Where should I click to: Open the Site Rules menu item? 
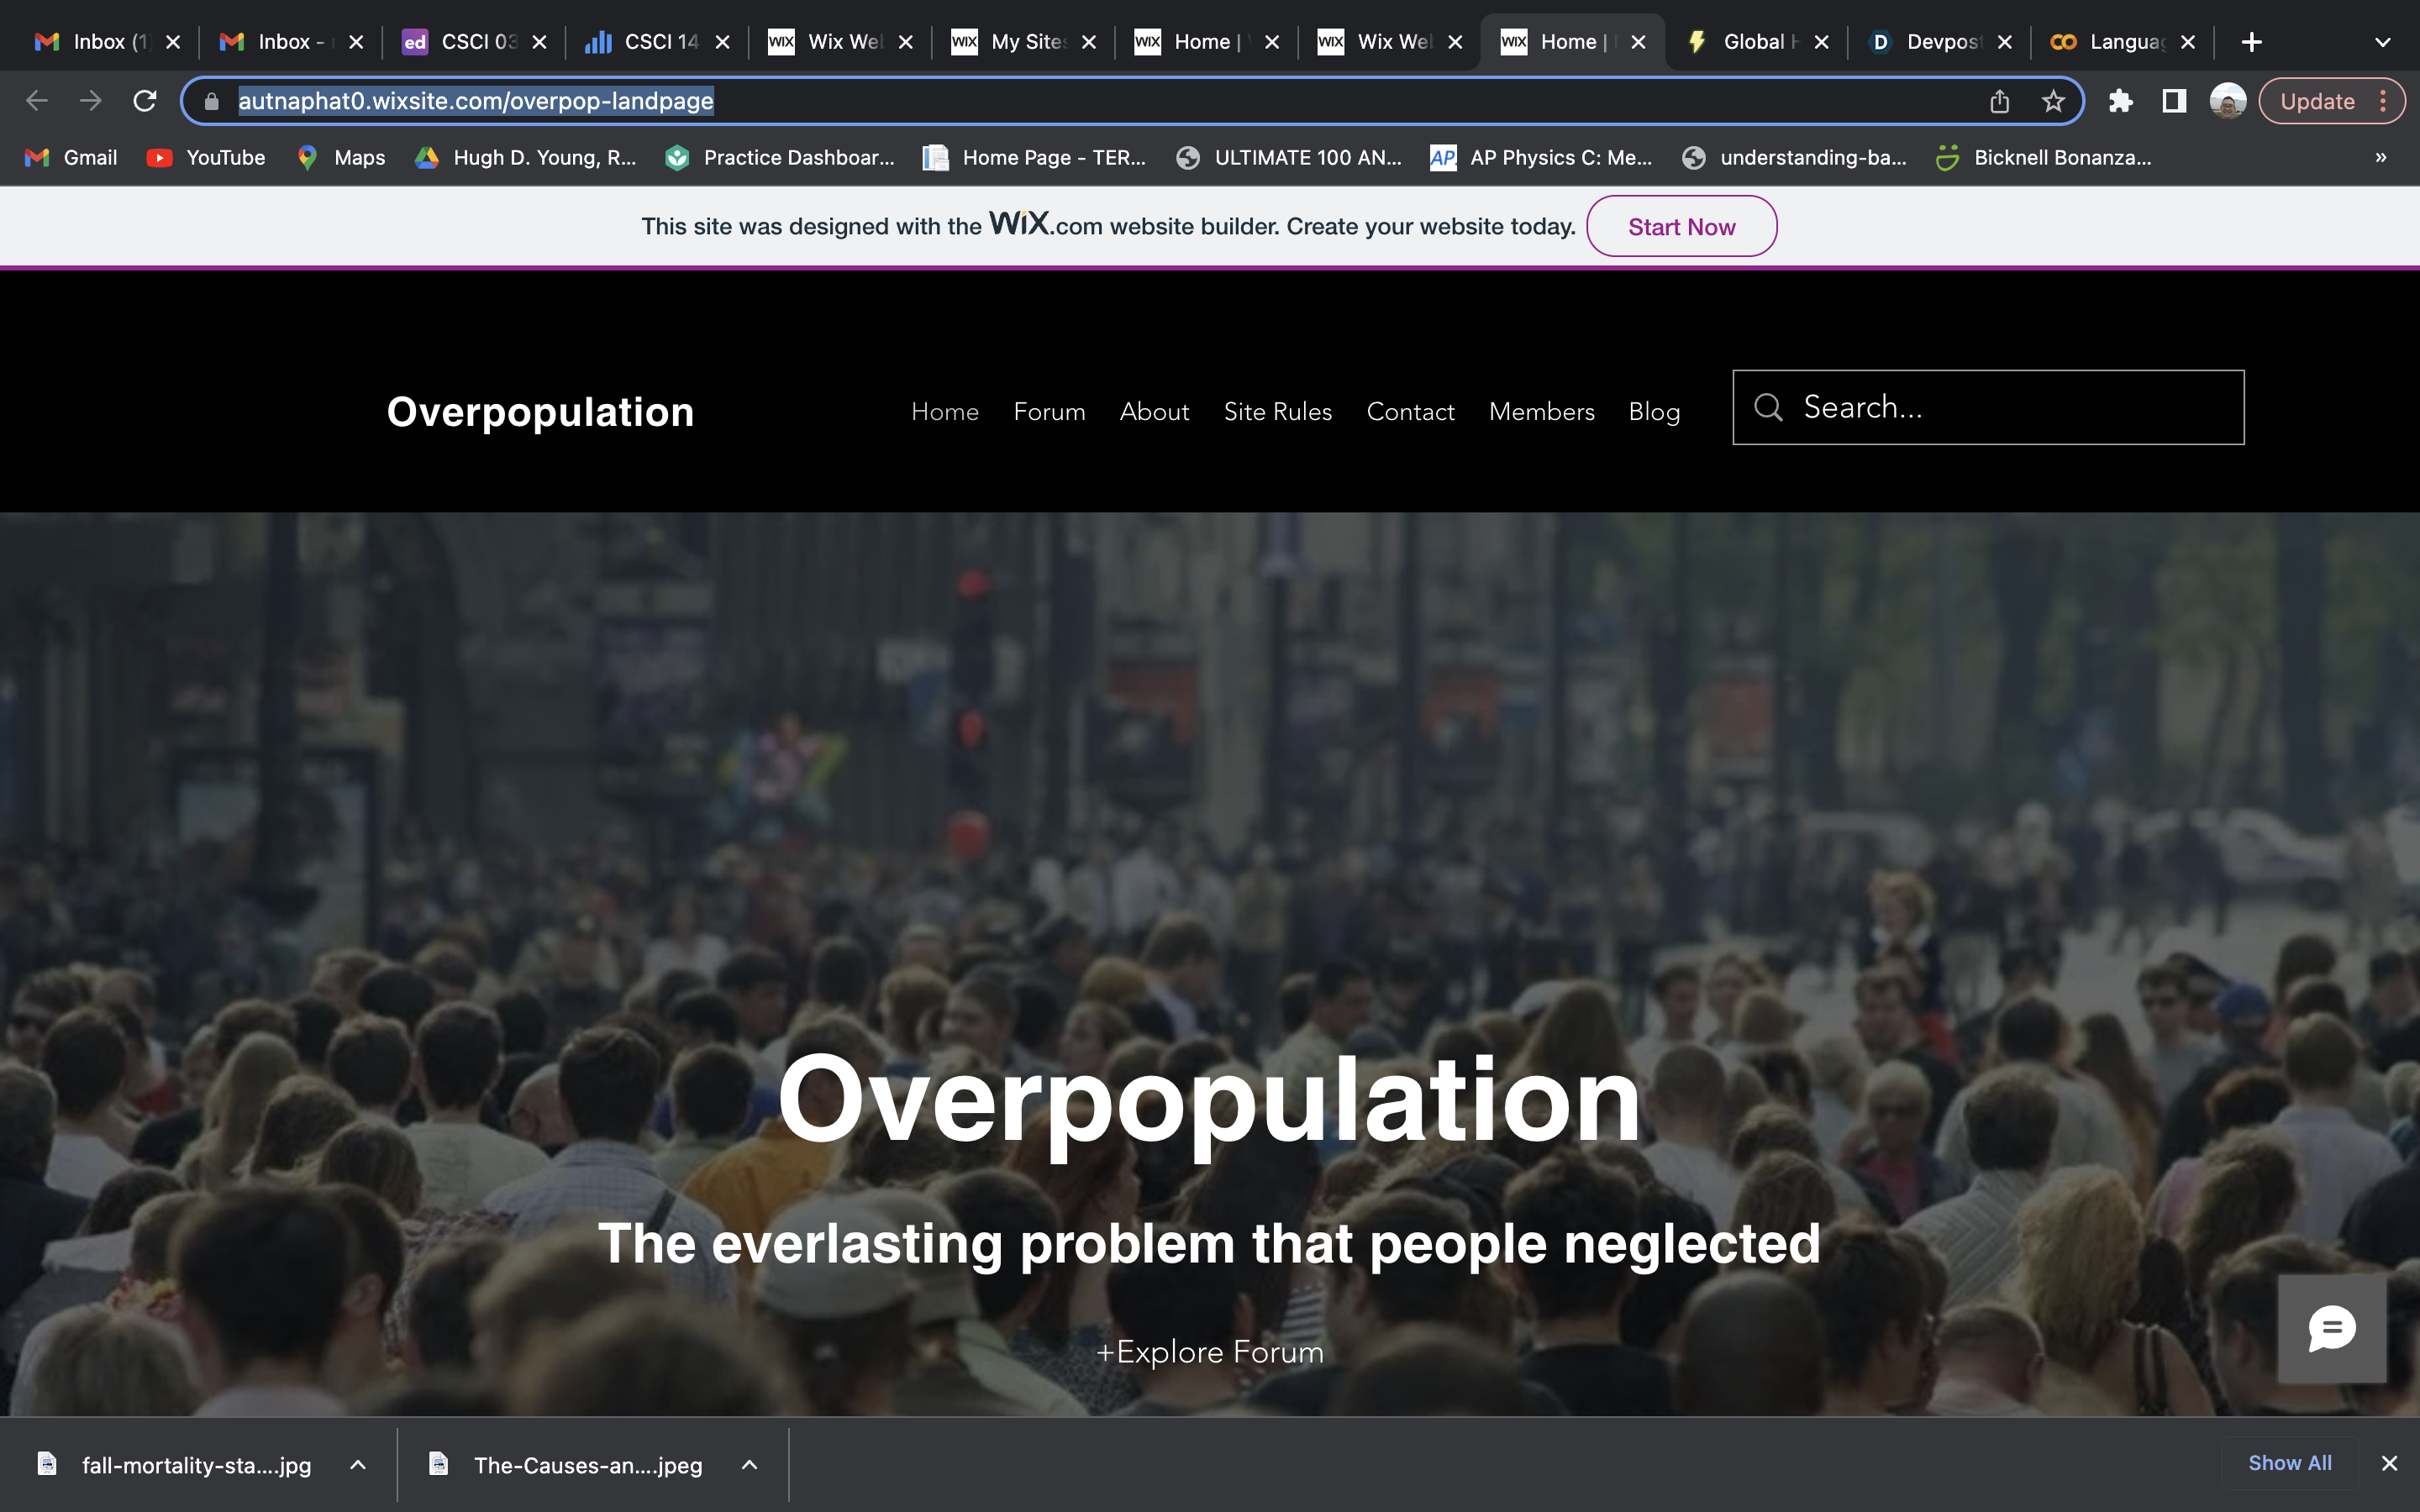pos(1277,412)
